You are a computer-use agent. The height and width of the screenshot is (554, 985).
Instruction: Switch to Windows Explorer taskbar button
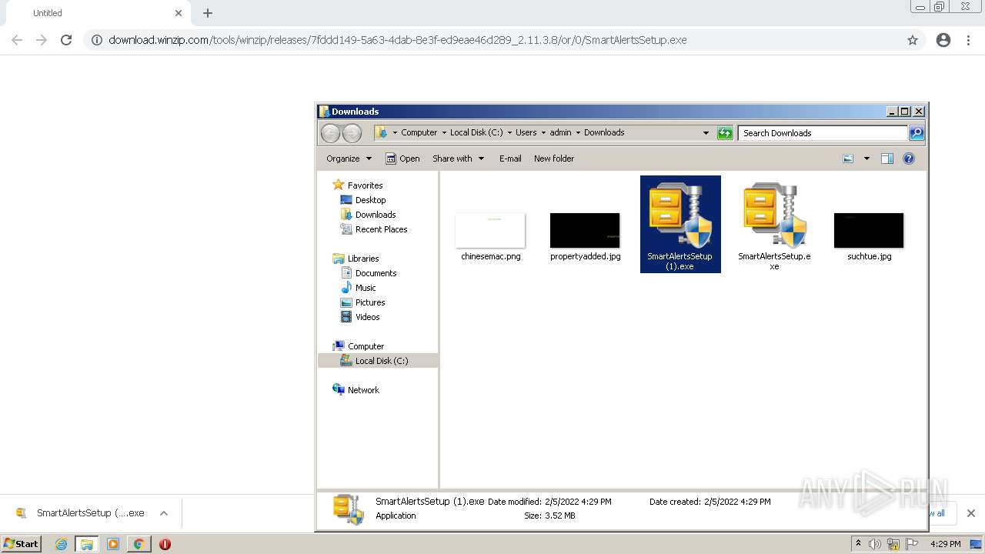87,544
